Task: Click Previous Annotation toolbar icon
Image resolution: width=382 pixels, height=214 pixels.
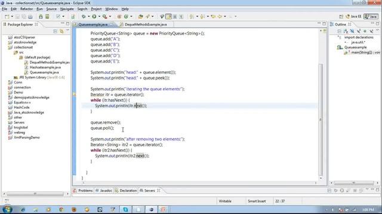Action: (202, 17)
